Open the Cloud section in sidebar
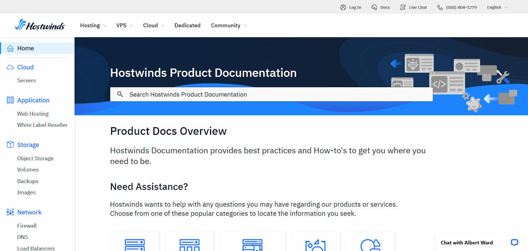This screenshot has height=251, width=528. 25,67
